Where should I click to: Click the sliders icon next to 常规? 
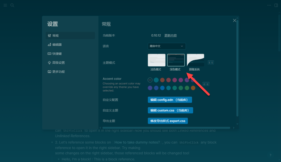[49, 35]
